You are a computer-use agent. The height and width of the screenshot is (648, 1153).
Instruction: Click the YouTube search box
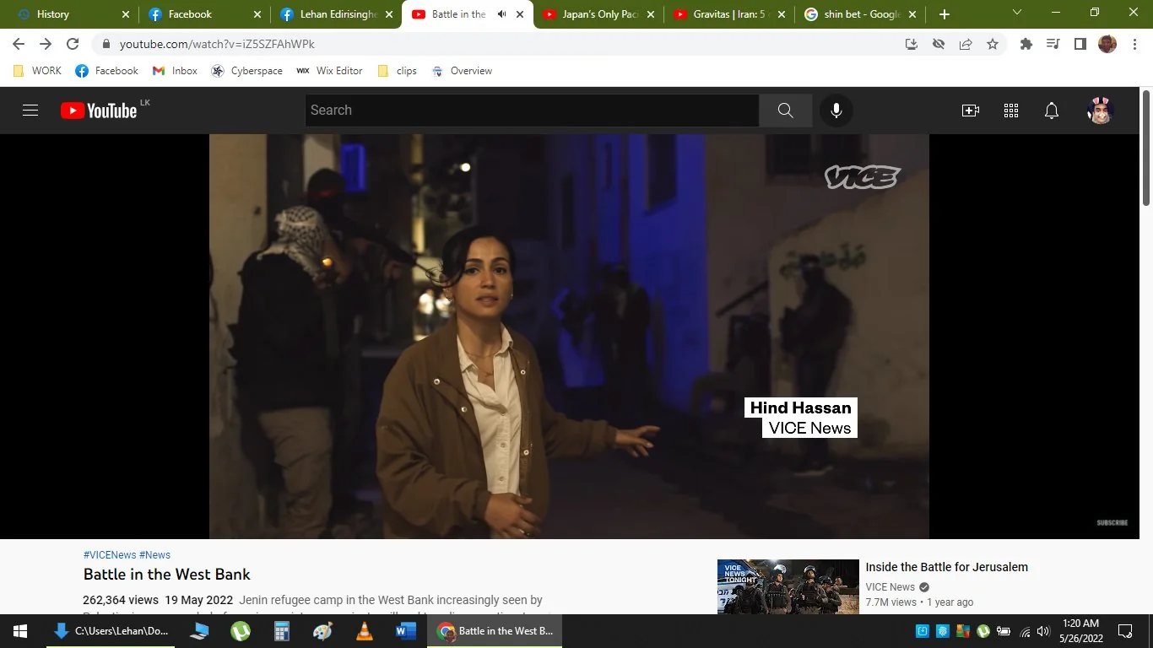point(532,111)
